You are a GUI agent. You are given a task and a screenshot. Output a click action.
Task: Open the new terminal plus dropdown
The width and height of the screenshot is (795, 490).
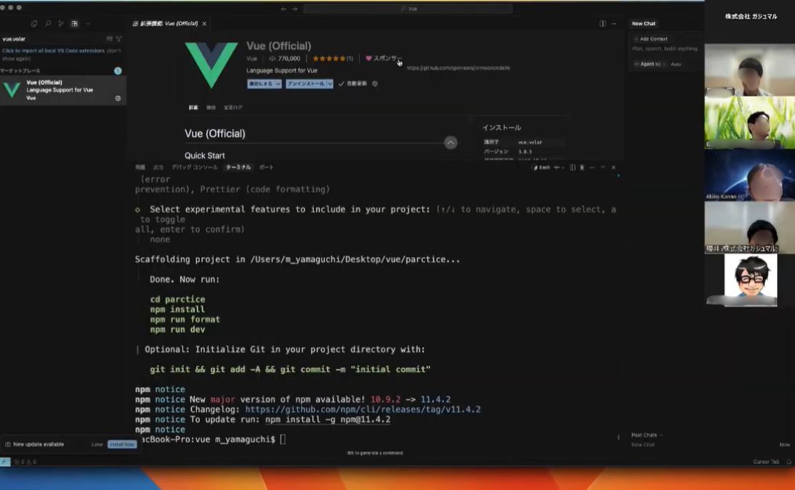(x=563, y=167)
